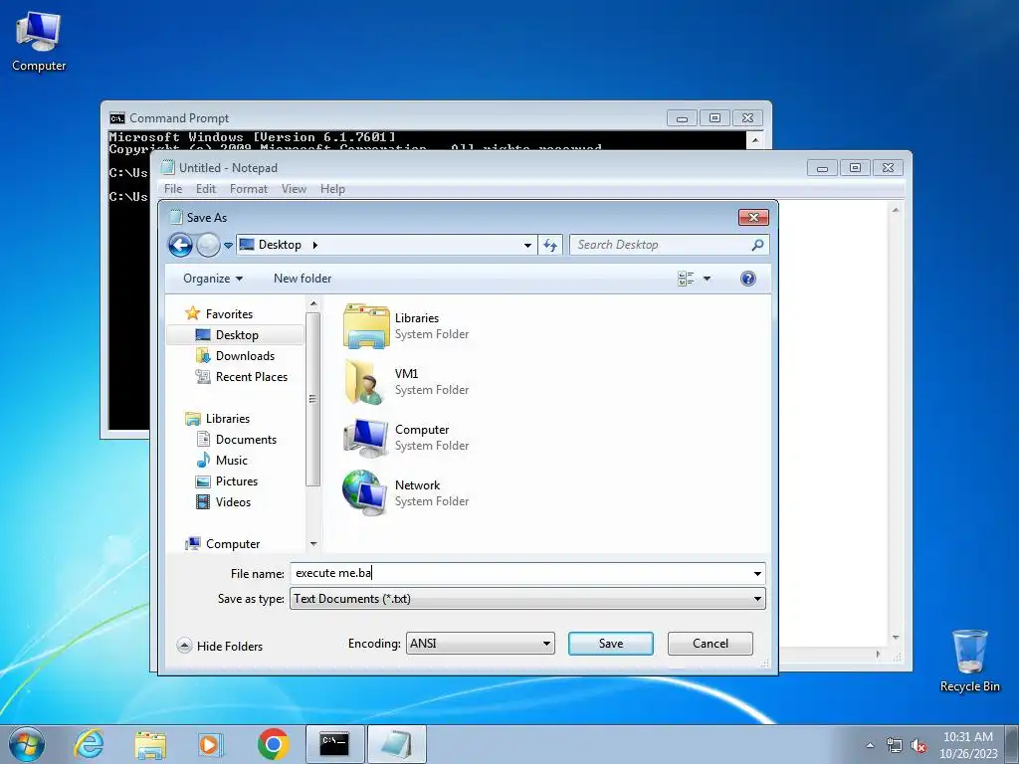Select Libraries in navigation pane
The width and height of the screenshot is (1019, 764).
click(x=228, y=419)
